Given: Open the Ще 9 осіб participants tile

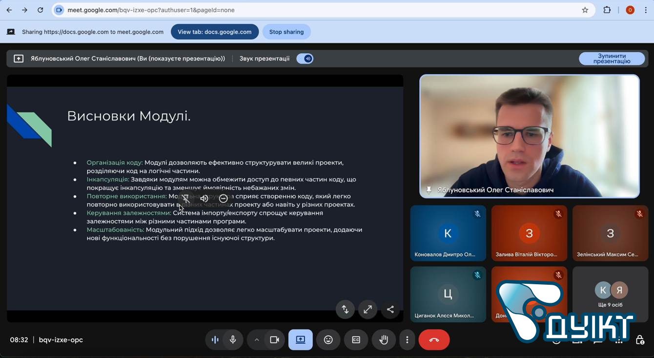Looking at the screenshot, I should (610, 294).
